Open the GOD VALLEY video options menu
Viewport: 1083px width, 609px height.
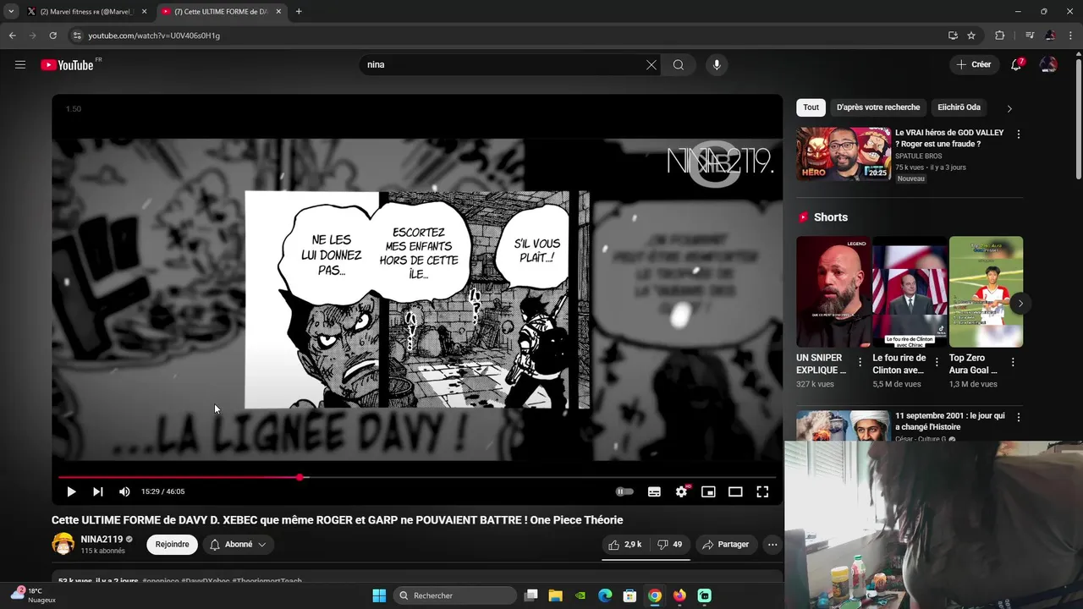1018,134
